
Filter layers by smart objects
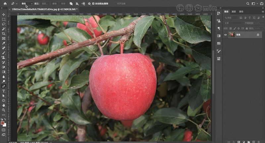259,18
